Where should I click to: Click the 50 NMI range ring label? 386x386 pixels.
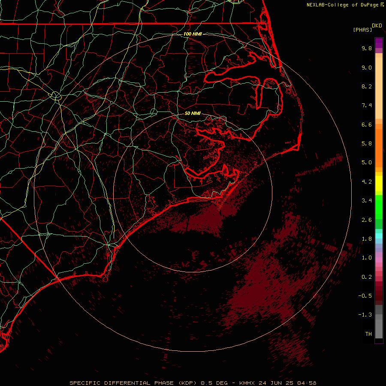(x=193, y=113)
